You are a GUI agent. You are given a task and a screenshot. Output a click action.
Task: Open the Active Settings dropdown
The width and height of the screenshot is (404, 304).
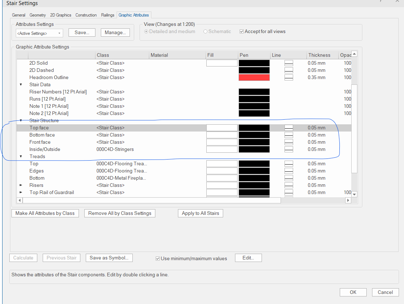click(39, 33)
